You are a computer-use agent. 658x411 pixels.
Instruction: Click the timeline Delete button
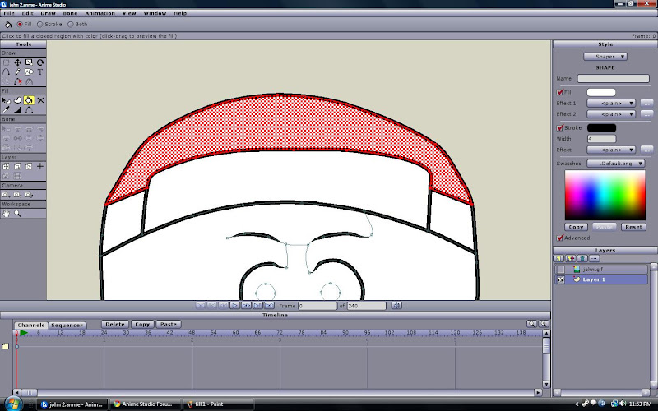[x=114, y=324]
